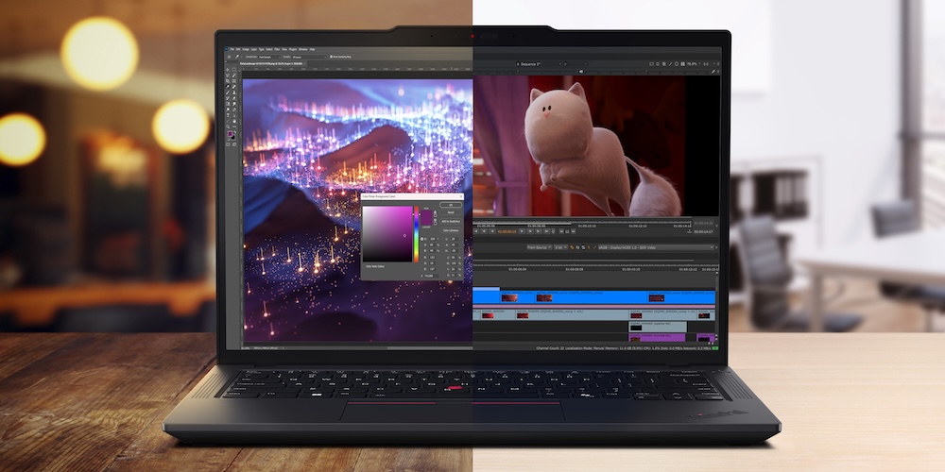Image resolution: width=945 pixels, height=472 pixels.
Task: Select the S radio button in Color Picker
Action: tap(421, 245)
